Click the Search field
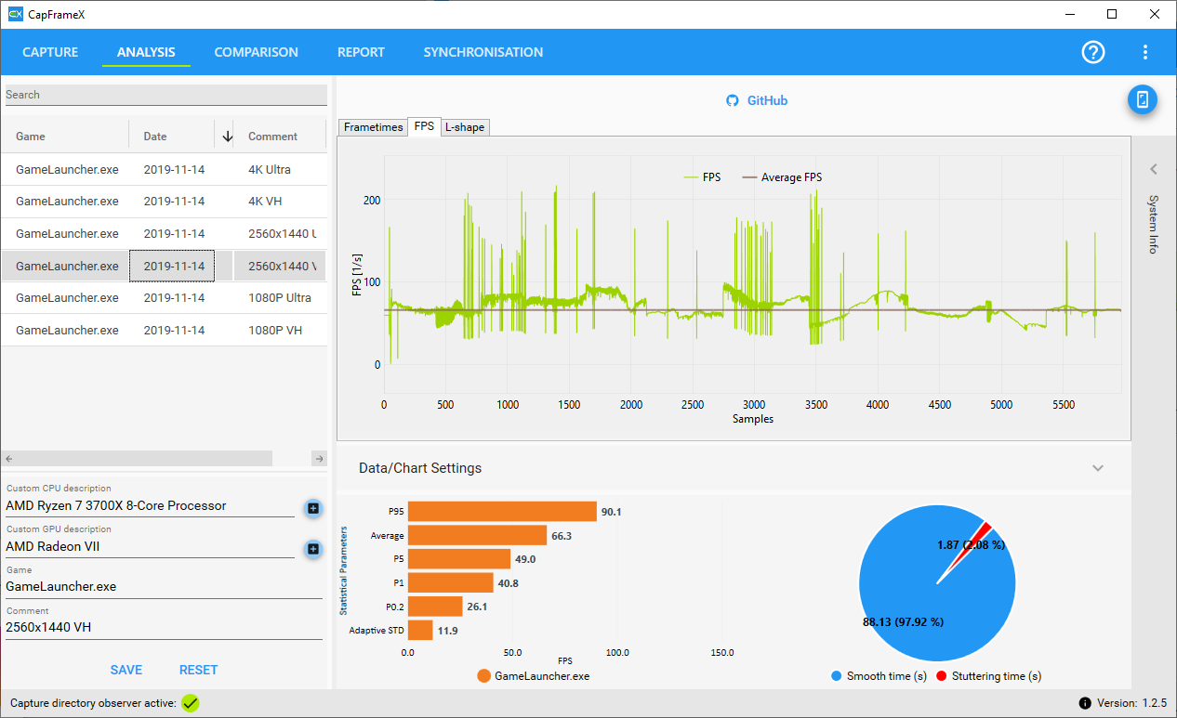Viewport: 1177px width, 718px height. coord(166,95)
